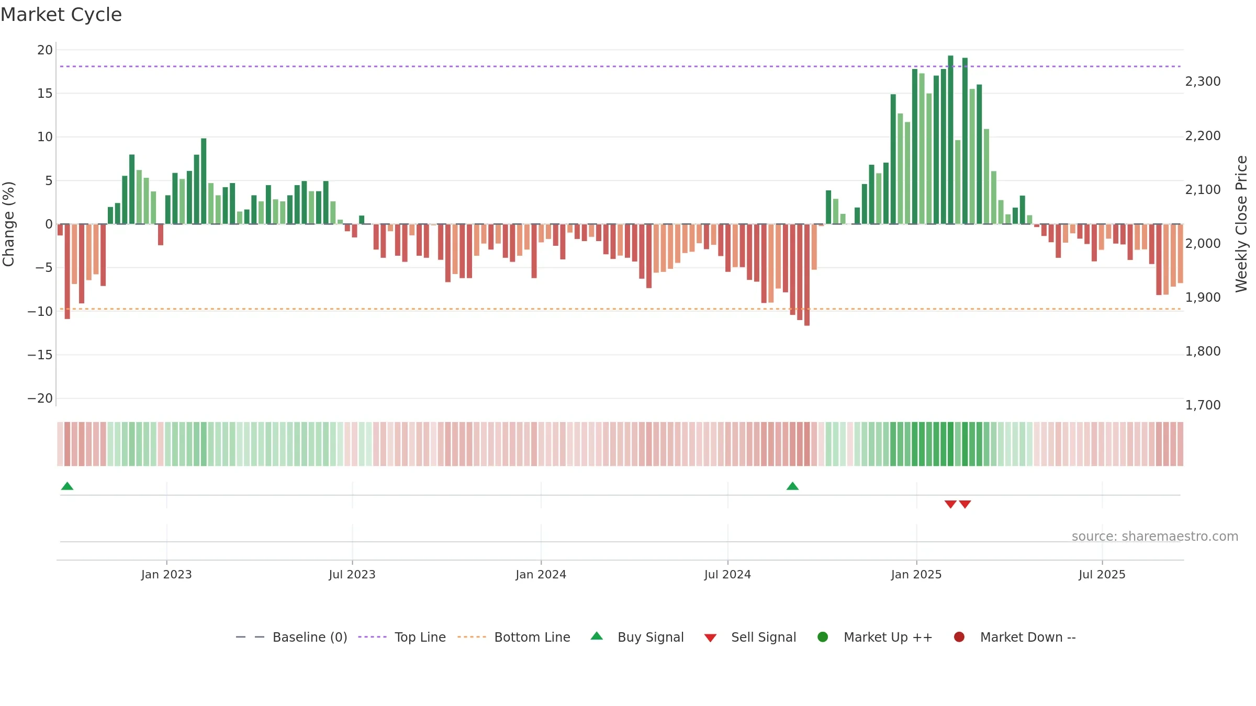This screenshot has height=706, width=1256.
Task: Click the darkest green heatmap cell near Jan 2025
Action: coord(950,444)
